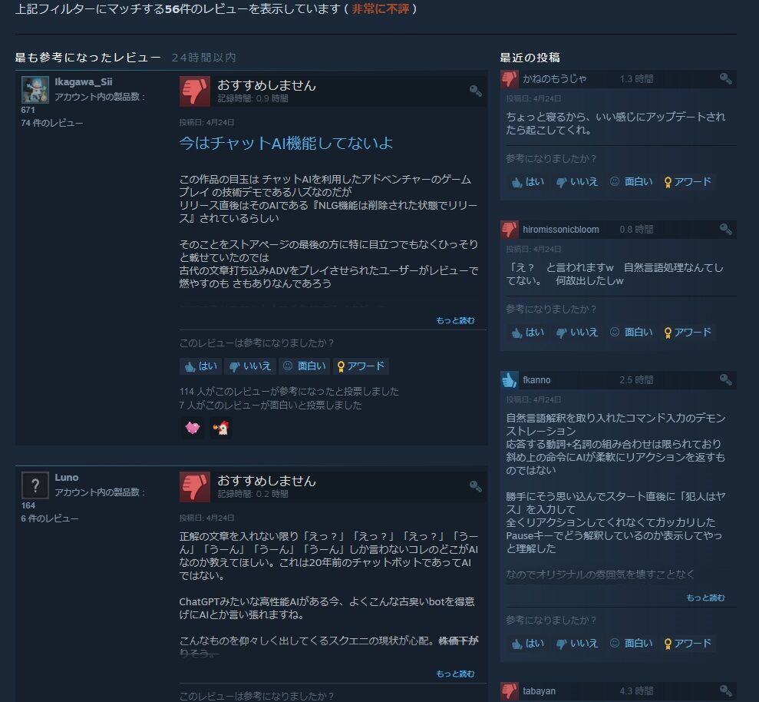The height and width of the screenshot is (702, 759).
Task: Open review title 今はチャットAI機能してないよ
Action: pos(286,143)
